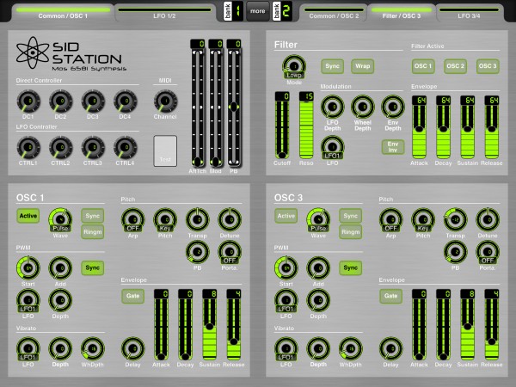Open the Common / OSC 2 tab

(x=334, y=14)
